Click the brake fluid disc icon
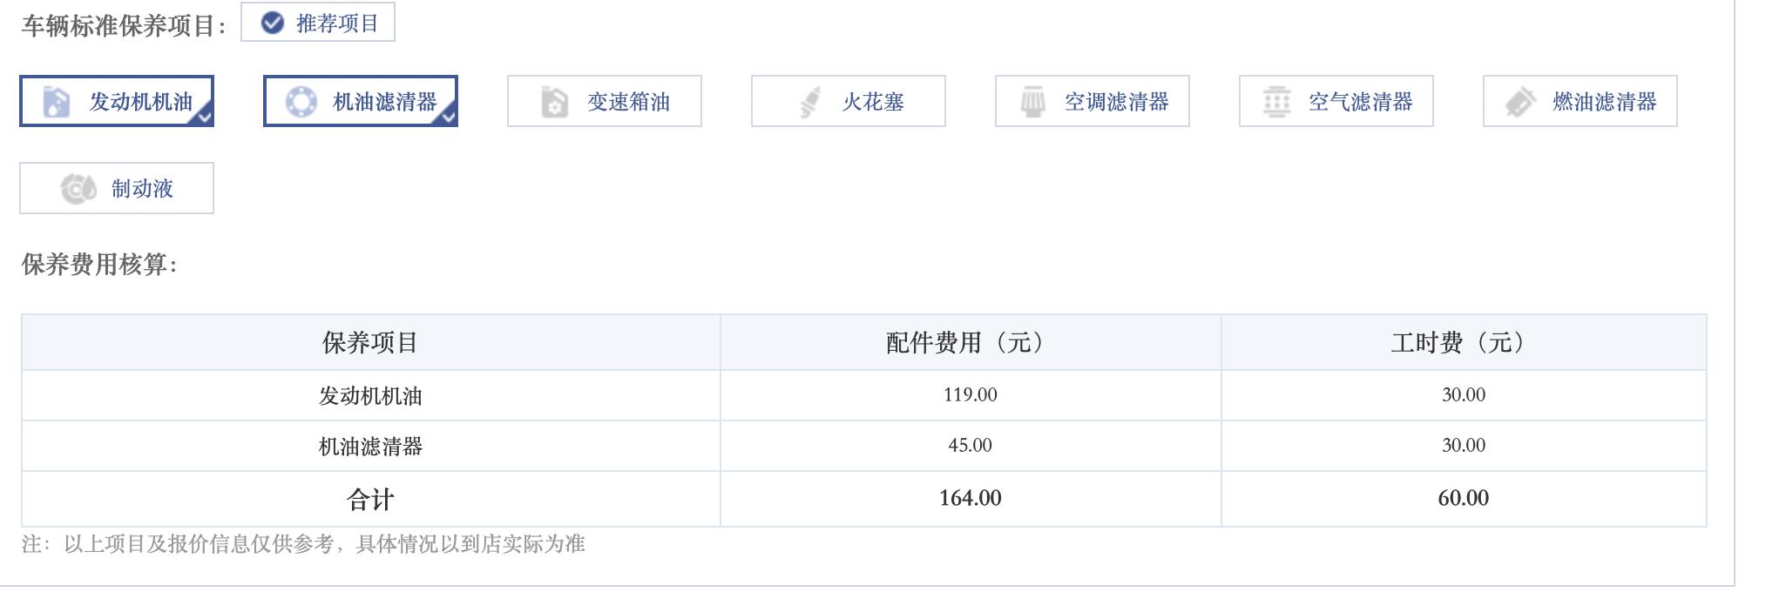This screenshot has height=592, width=1786. 77,186
